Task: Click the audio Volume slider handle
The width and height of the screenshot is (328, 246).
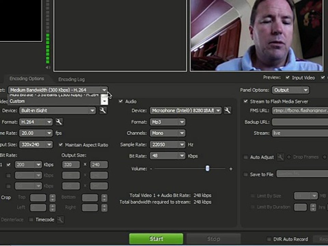Action: coord(207,168)
